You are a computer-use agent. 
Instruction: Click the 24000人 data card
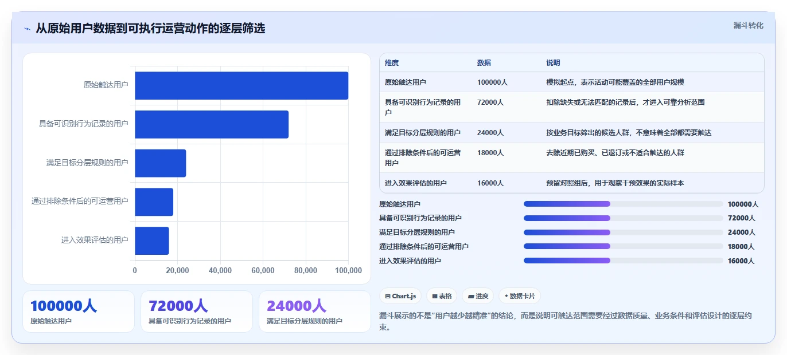315,311
